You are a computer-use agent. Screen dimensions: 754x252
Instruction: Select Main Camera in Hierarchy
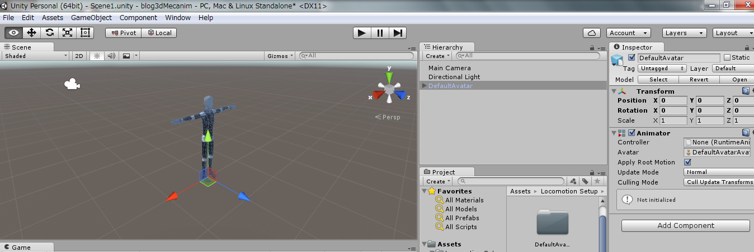pos(450,68)
